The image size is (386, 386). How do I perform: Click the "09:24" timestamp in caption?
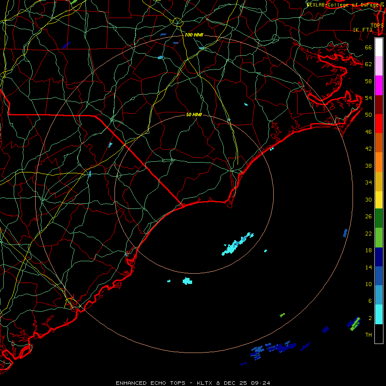point(260,383)
